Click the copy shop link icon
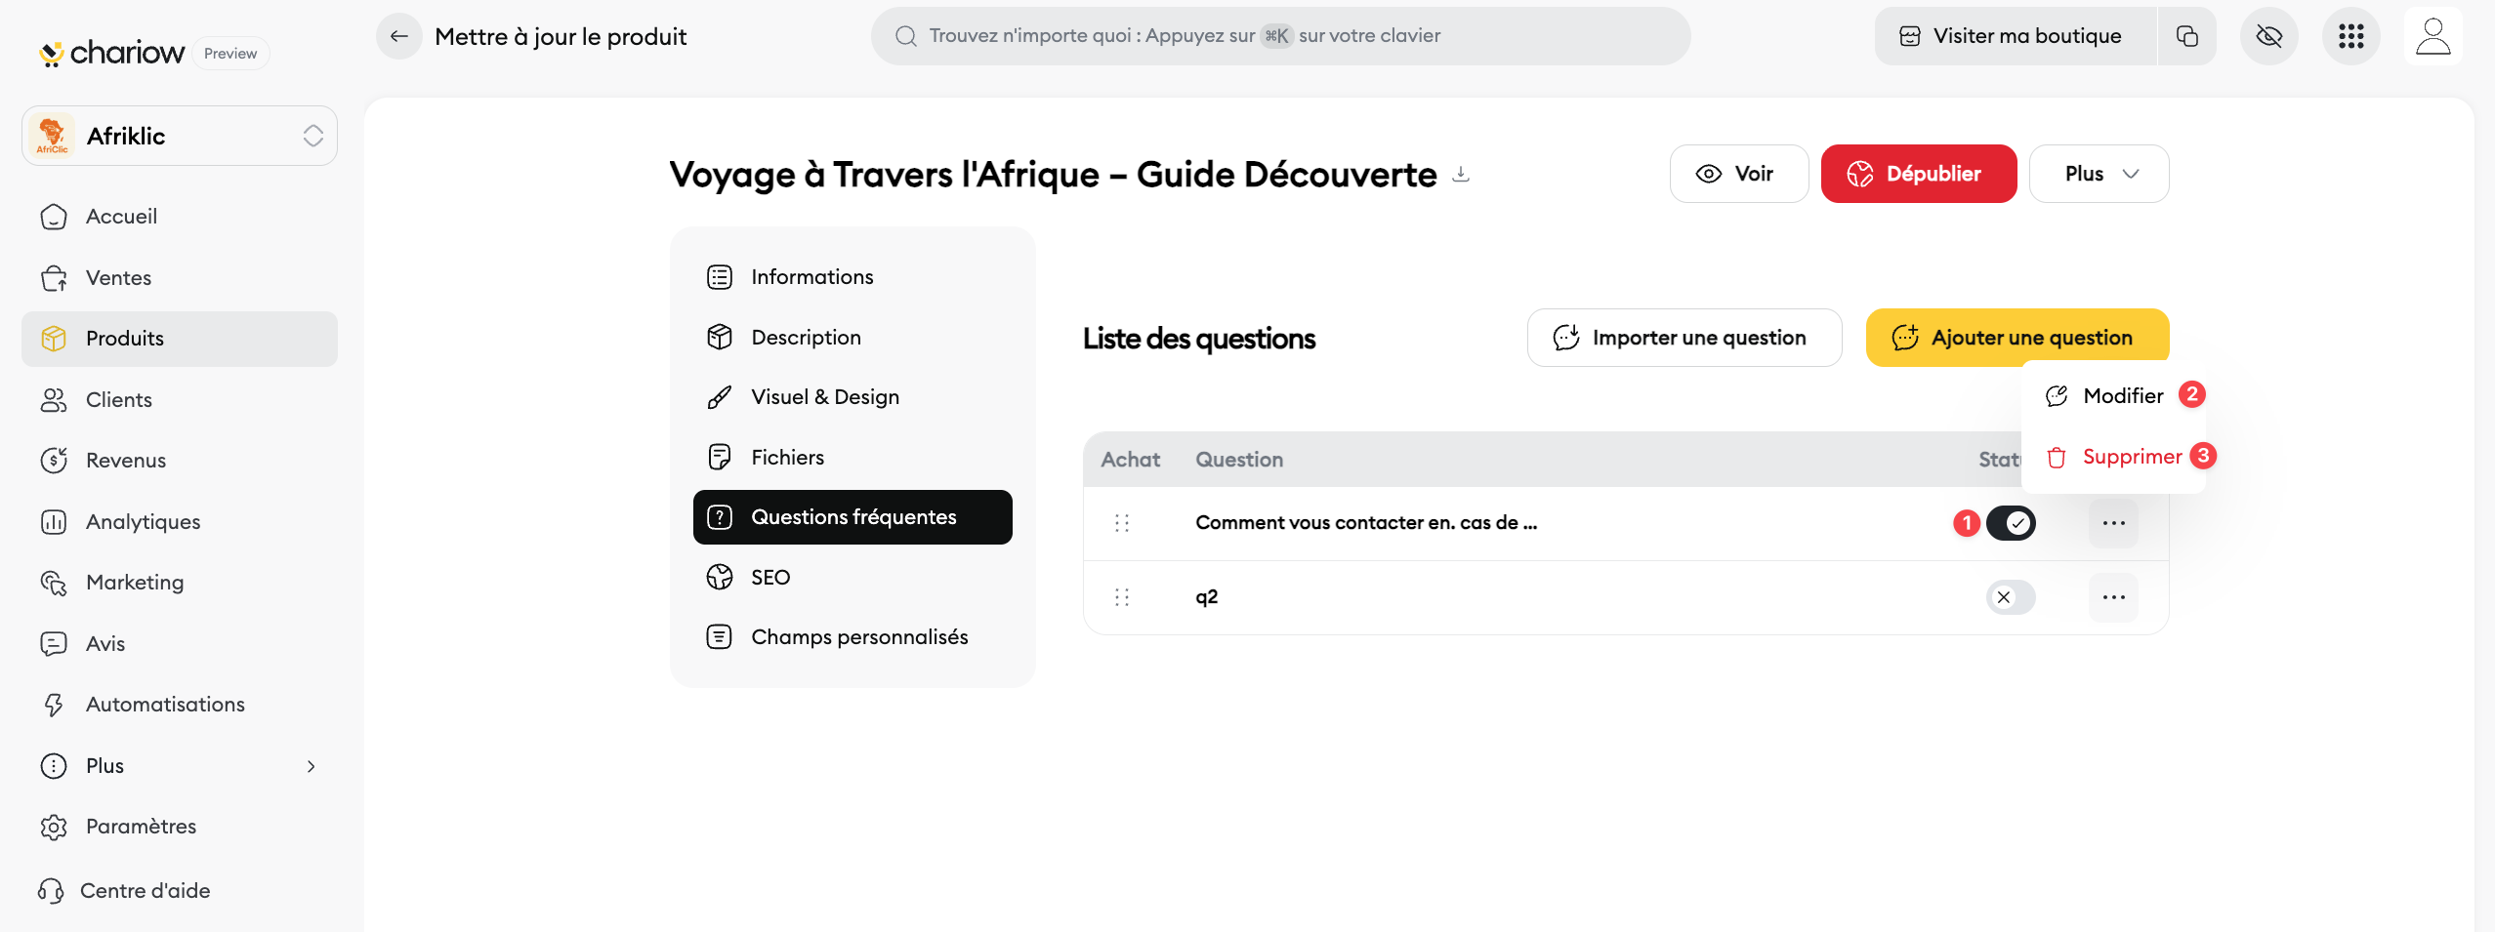 point(2186,37)
